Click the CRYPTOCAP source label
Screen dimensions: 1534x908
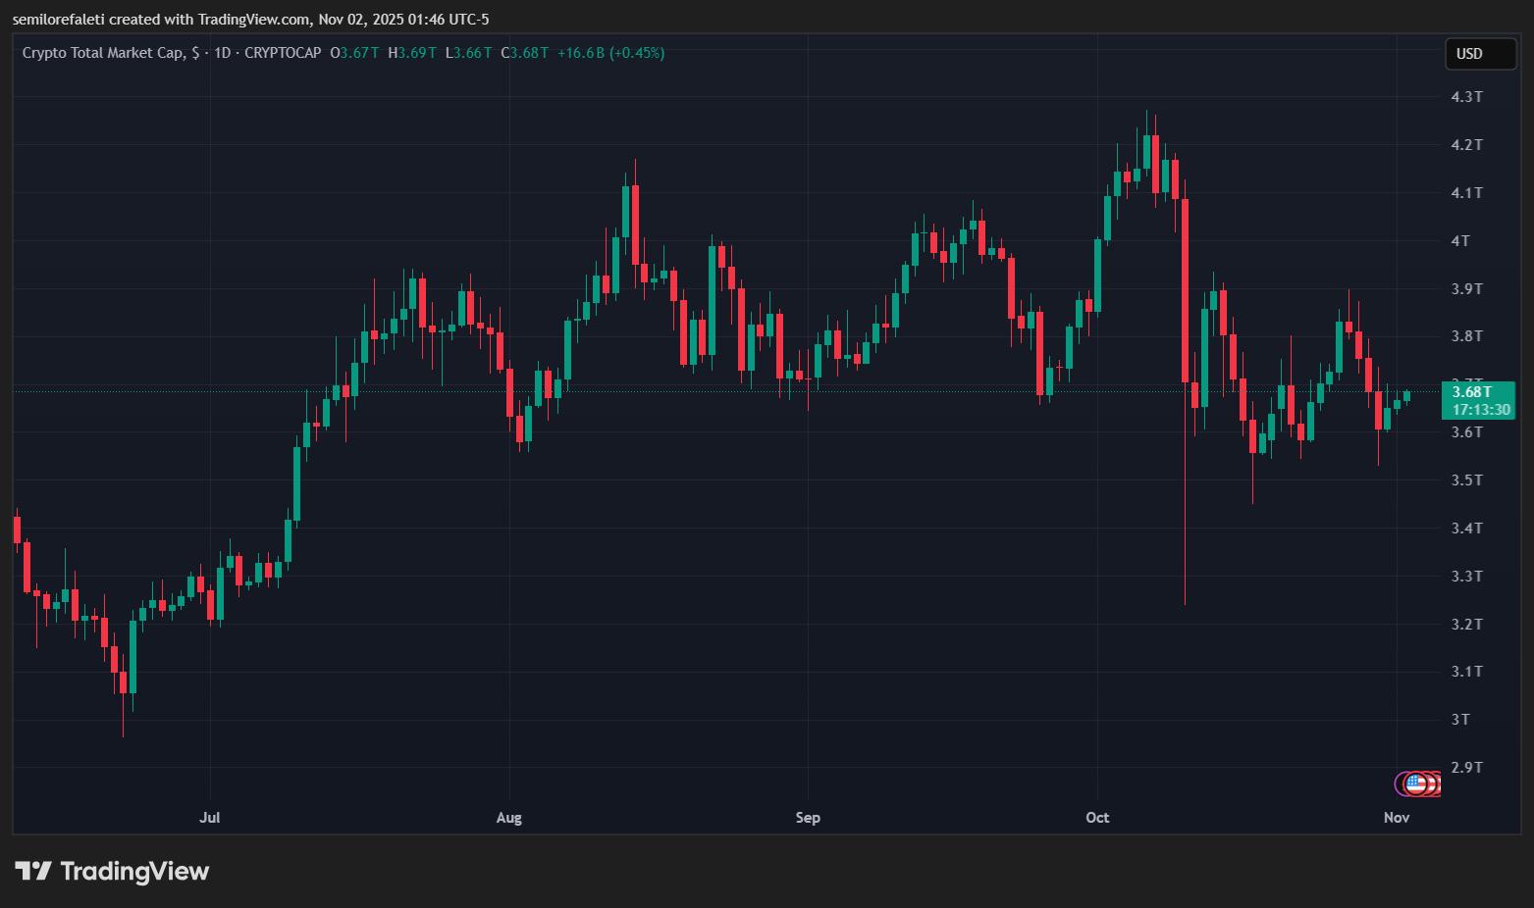283,53
